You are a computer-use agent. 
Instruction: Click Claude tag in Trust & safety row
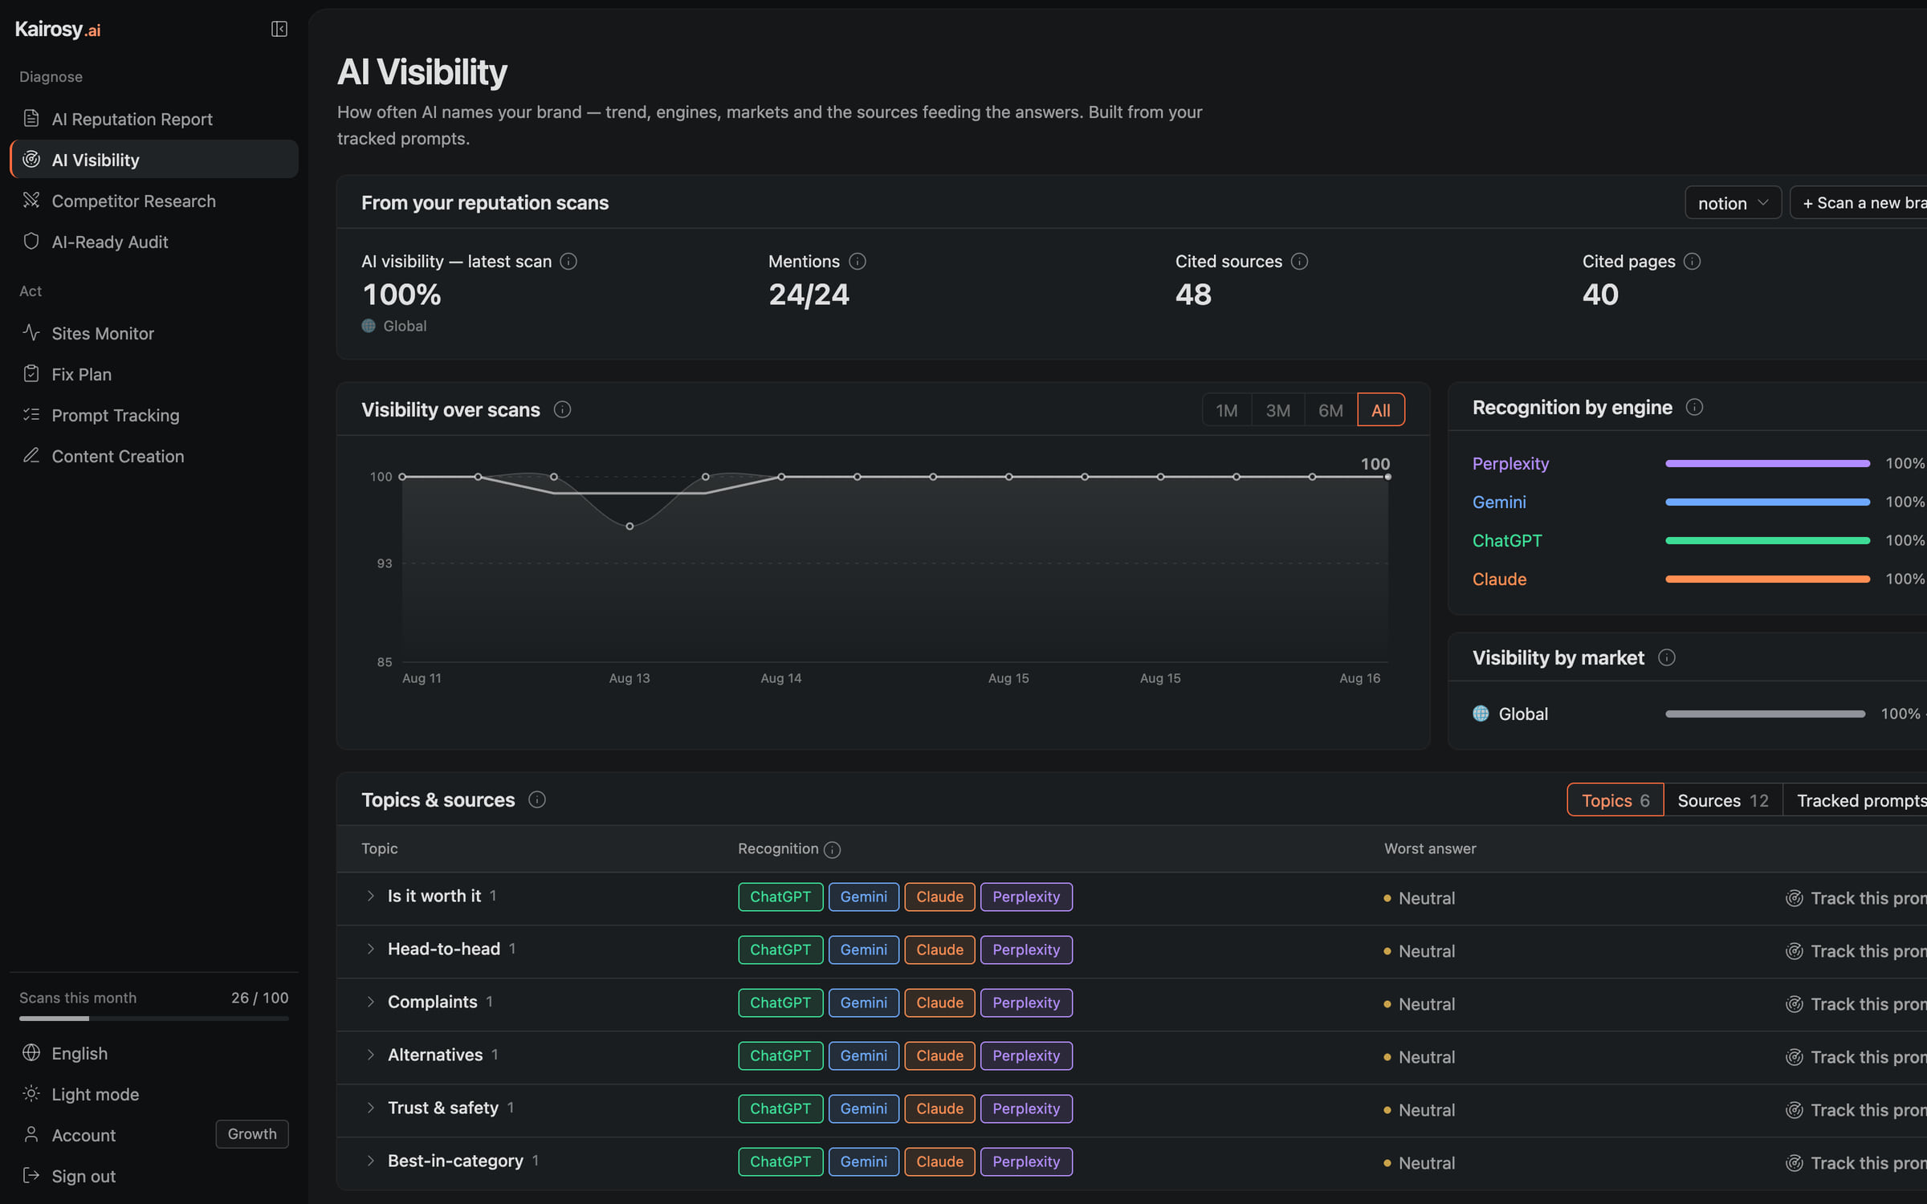[x=939, y=1108]
